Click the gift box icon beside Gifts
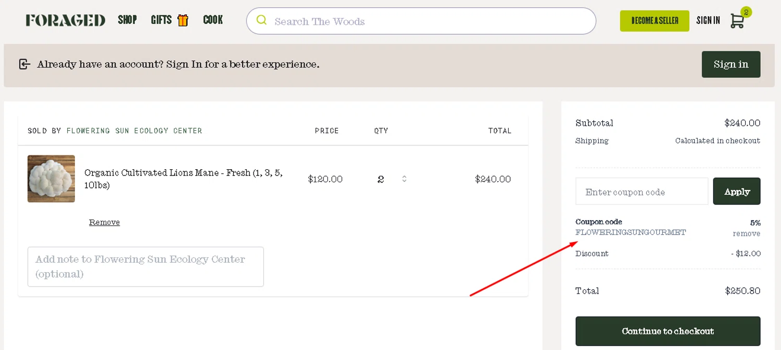 pyautogui.click(x=183, y=20)
